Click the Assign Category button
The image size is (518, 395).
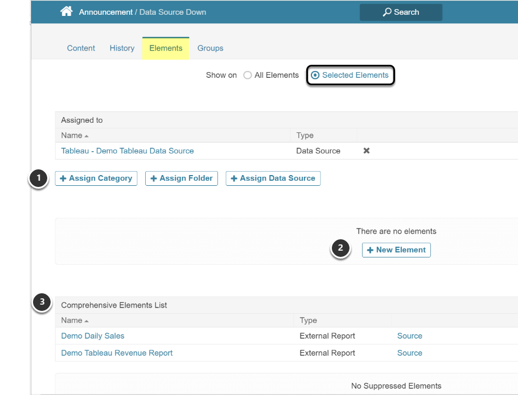point(96,178)
